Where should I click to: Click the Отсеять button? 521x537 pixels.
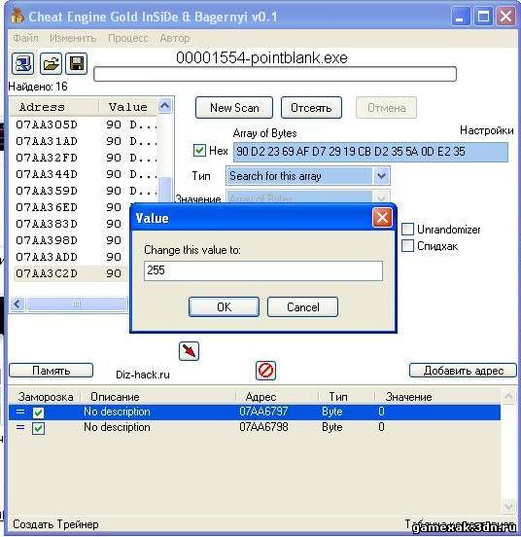[311, 108]
